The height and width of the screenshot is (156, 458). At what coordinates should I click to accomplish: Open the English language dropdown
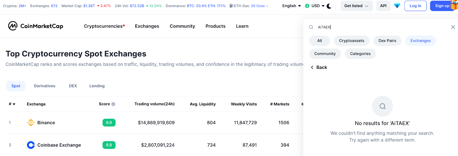coord(291,6)
